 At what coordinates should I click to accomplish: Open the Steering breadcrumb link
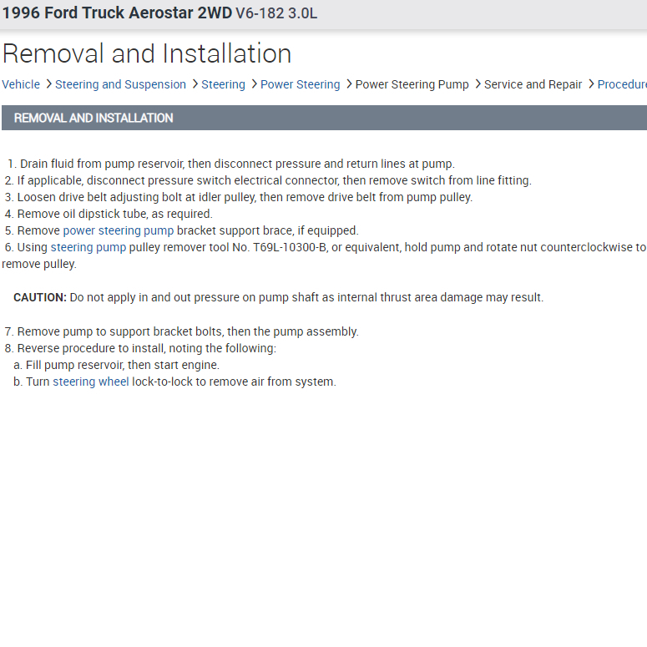(223, 84)
